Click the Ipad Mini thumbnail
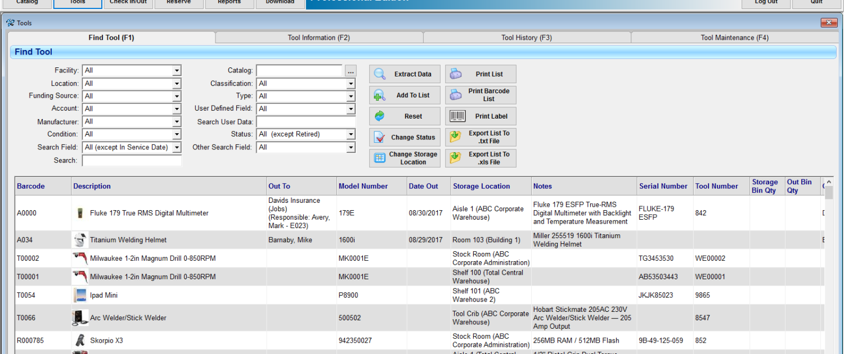 pos(80,296)
